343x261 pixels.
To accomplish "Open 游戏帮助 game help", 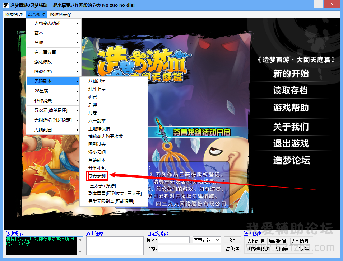I will [x=291, y=108].
